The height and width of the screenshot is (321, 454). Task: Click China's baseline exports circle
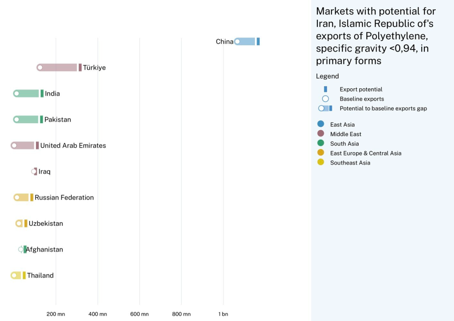click(237, 41)
